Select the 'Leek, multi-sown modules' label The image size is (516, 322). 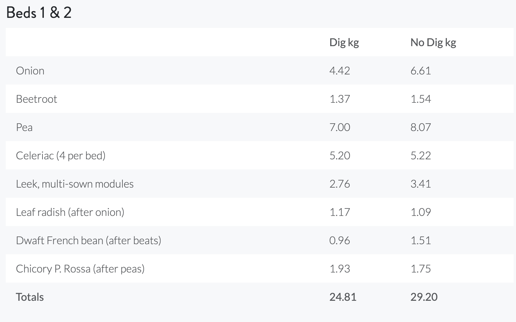(x=75, y=184)
